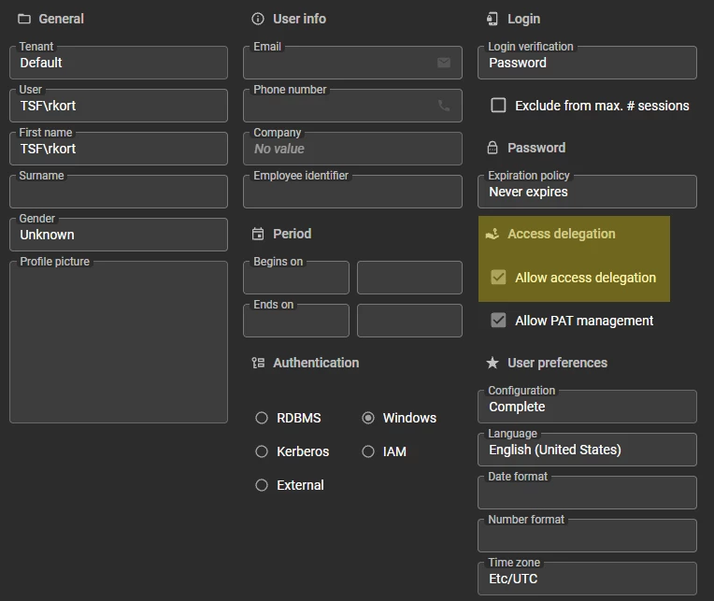Click the Employee identifier input field

(x=352, y=192)
